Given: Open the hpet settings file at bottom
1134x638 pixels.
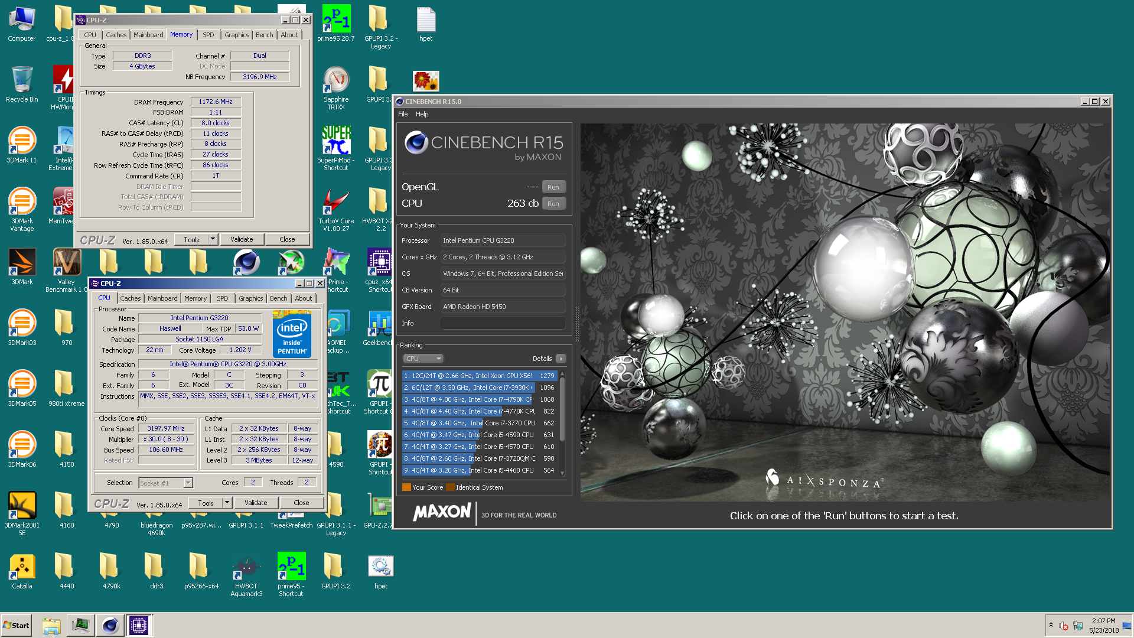Looking at the screenshot, I should click(x=381, y=571).
